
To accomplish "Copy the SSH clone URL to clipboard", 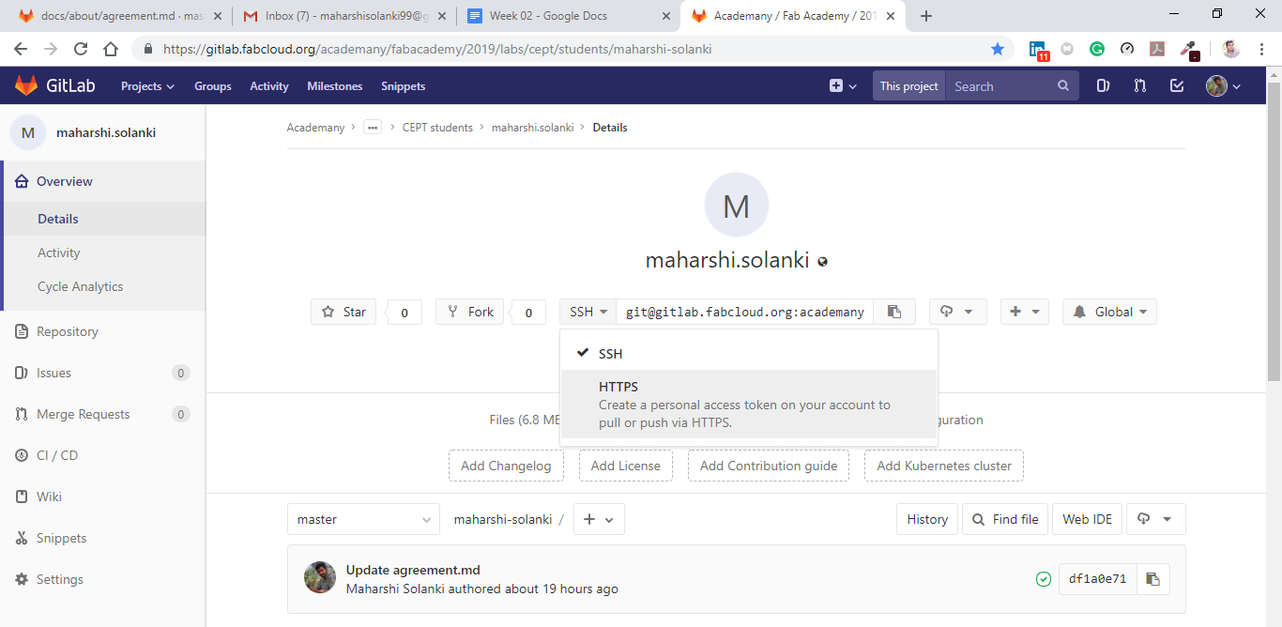I will coord(894,312).
